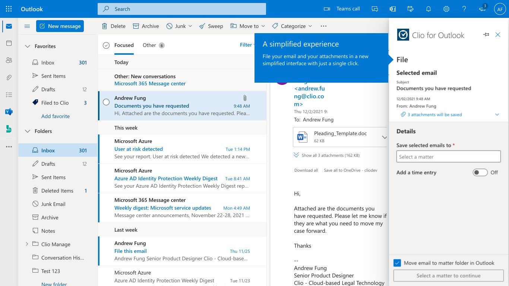Expand the 3 attachments will be saved list
The width and height of the screenshot is (509, 286).
pyautogui.click(x=497, y=115)
